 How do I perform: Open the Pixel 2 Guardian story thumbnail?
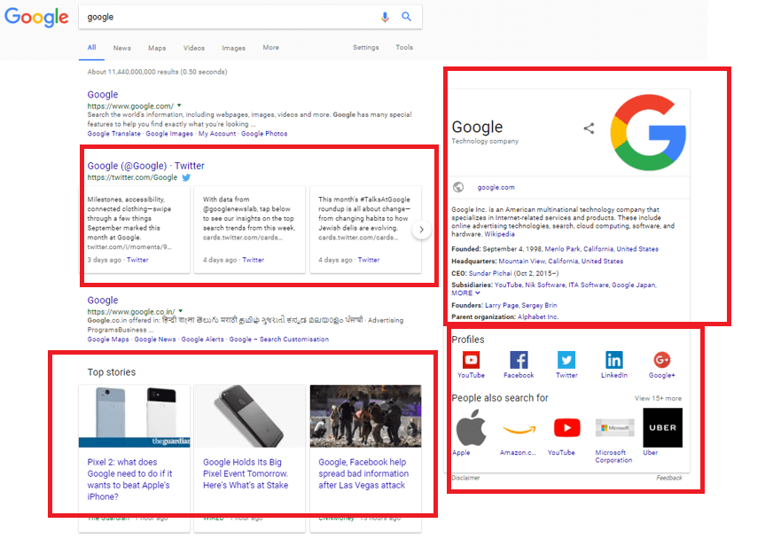click(x=134, y=416)
